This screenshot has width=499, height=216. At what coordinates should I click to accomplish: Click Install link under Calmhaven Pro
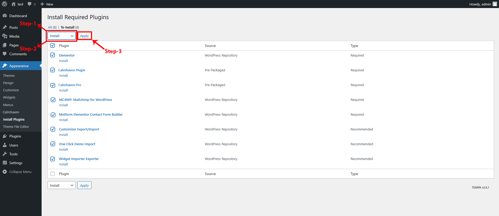coord(63,90)
